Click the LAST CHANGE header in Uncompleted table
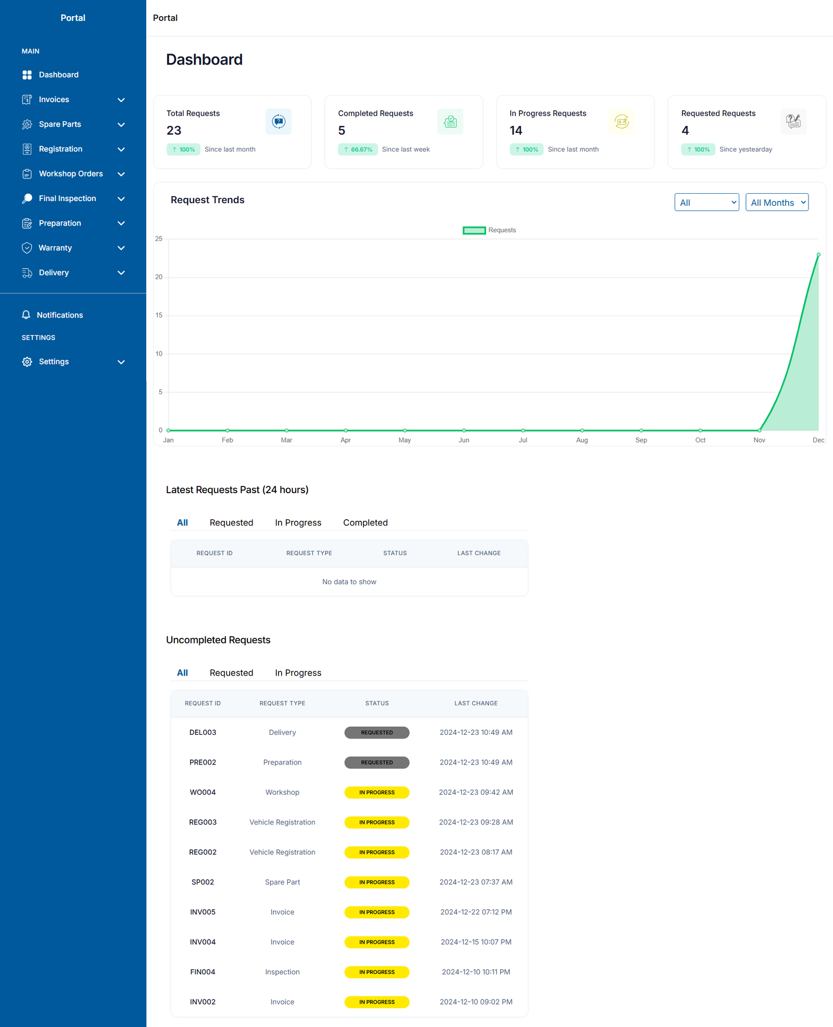 click(x=476, y=704)
